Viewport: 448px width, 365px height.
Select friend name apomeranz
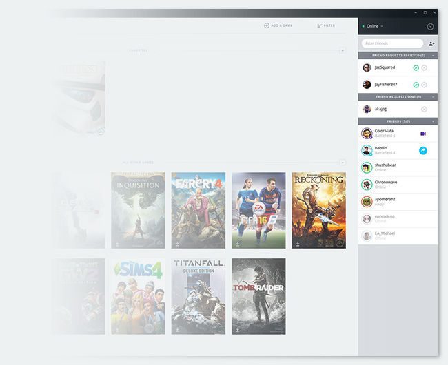tap(385, 199)
